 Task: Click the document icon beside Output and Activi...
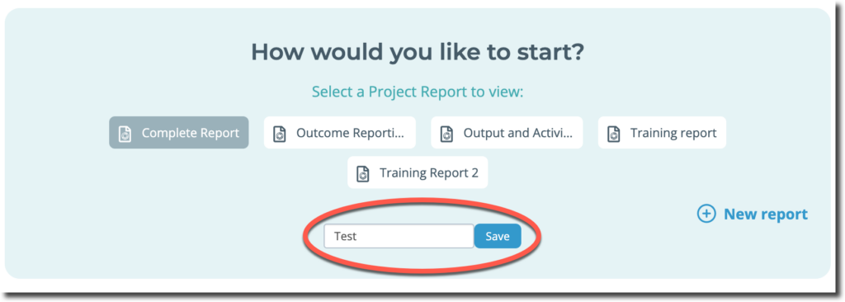[x=446, y=133]
